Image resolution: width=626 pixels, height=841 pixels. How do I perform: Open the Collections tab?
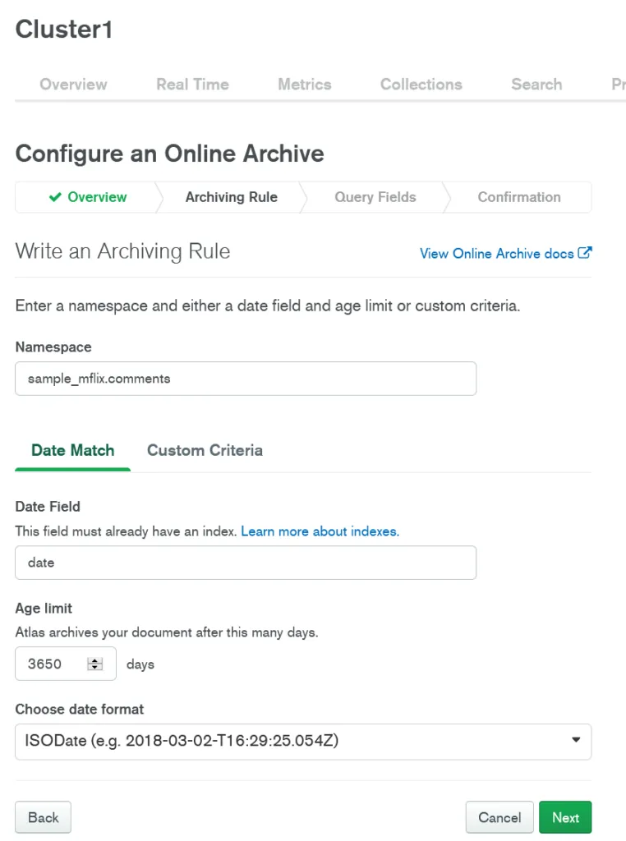421,85
